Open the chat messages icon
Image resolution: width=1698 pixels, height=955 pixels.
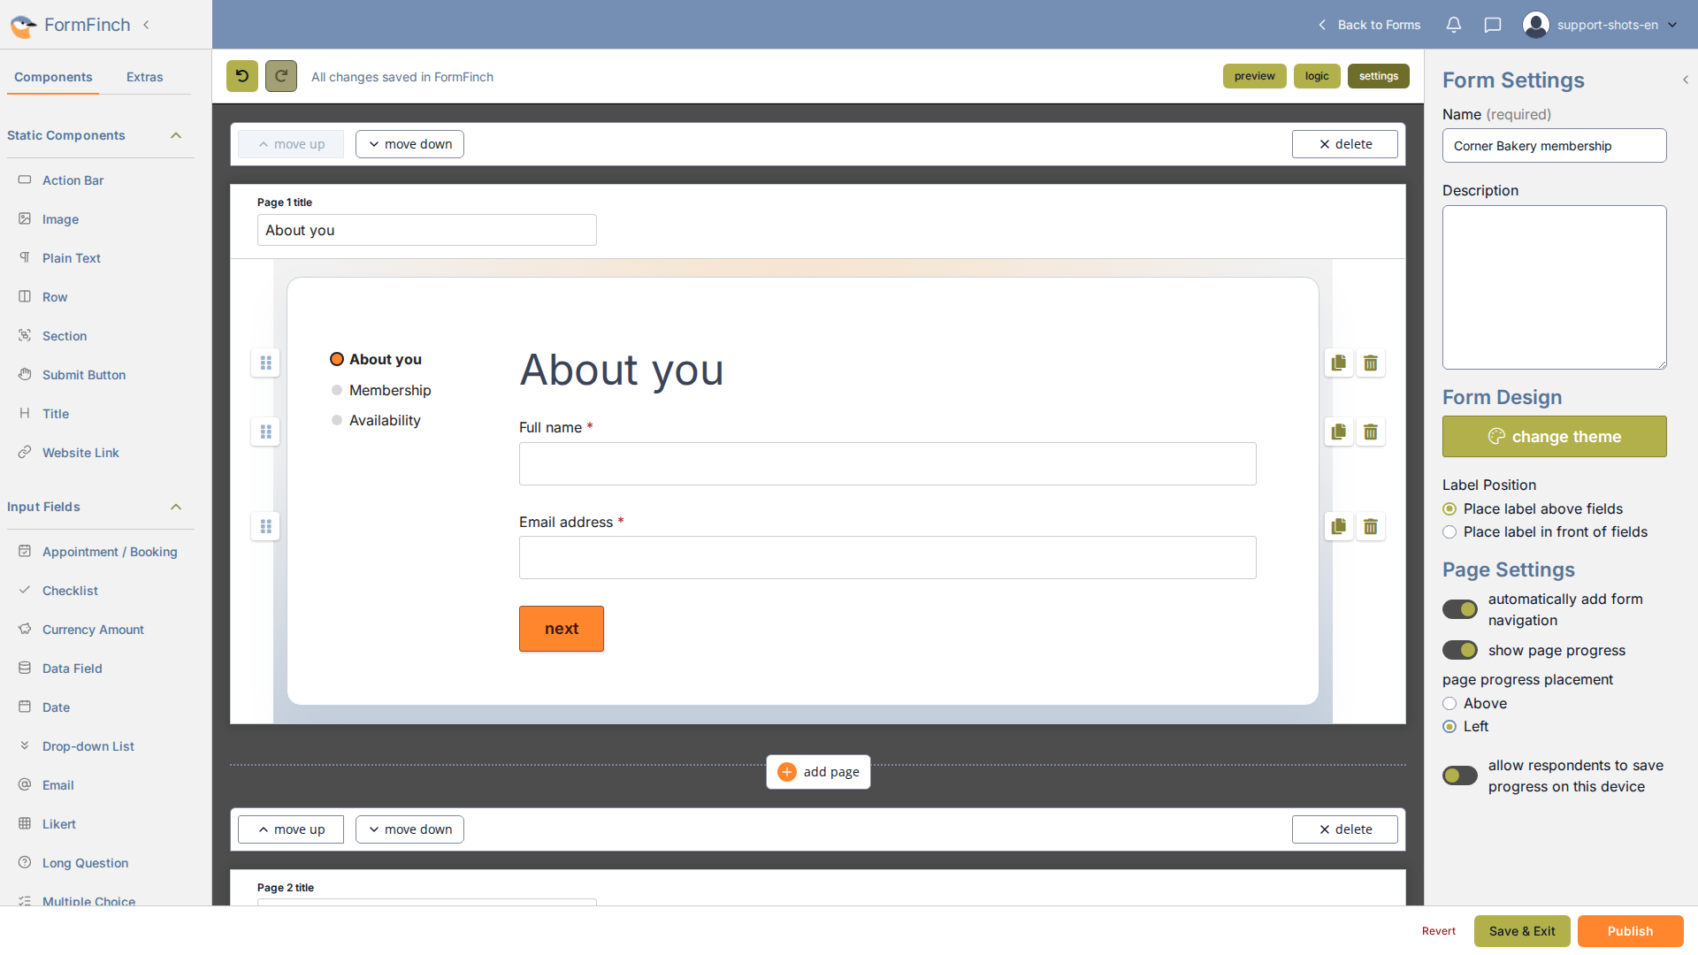click(1493, 25)
